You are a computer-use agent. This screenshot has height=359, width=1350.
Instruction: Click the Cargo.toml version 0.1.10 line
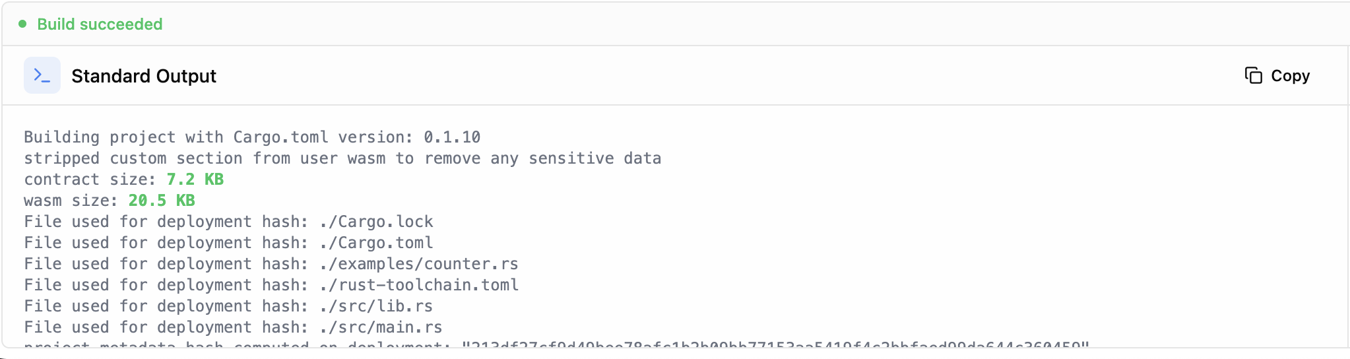click(252, 137)
